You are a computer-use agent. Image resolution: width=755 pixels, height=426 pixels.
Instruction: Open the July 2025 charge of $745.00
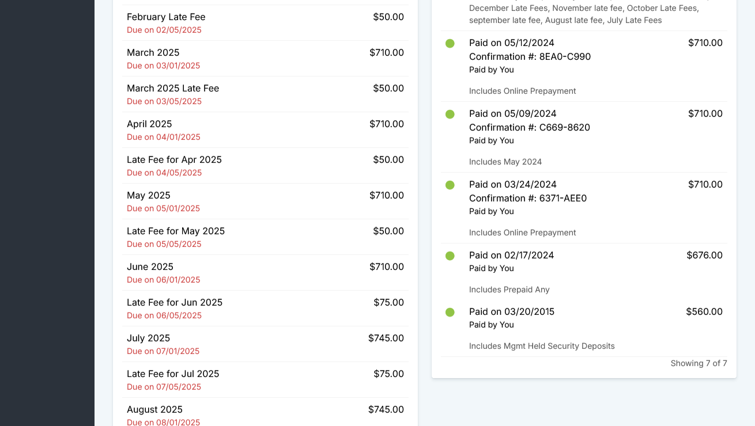point(265,344)
